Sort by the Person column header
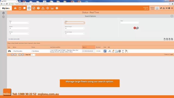 click(x=33, y=47)
